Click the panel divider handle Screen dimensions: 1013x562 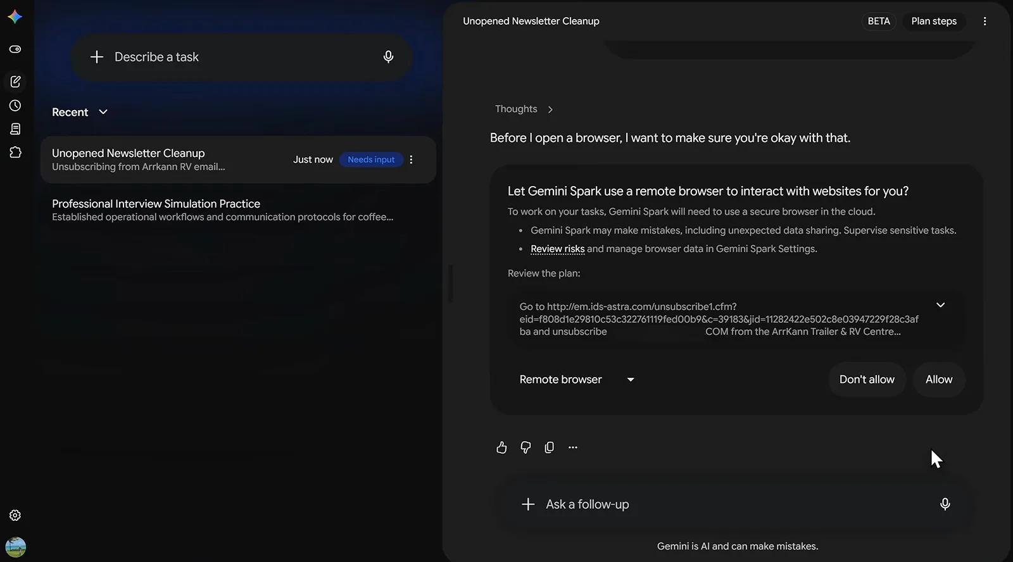(x=450, y=283)
